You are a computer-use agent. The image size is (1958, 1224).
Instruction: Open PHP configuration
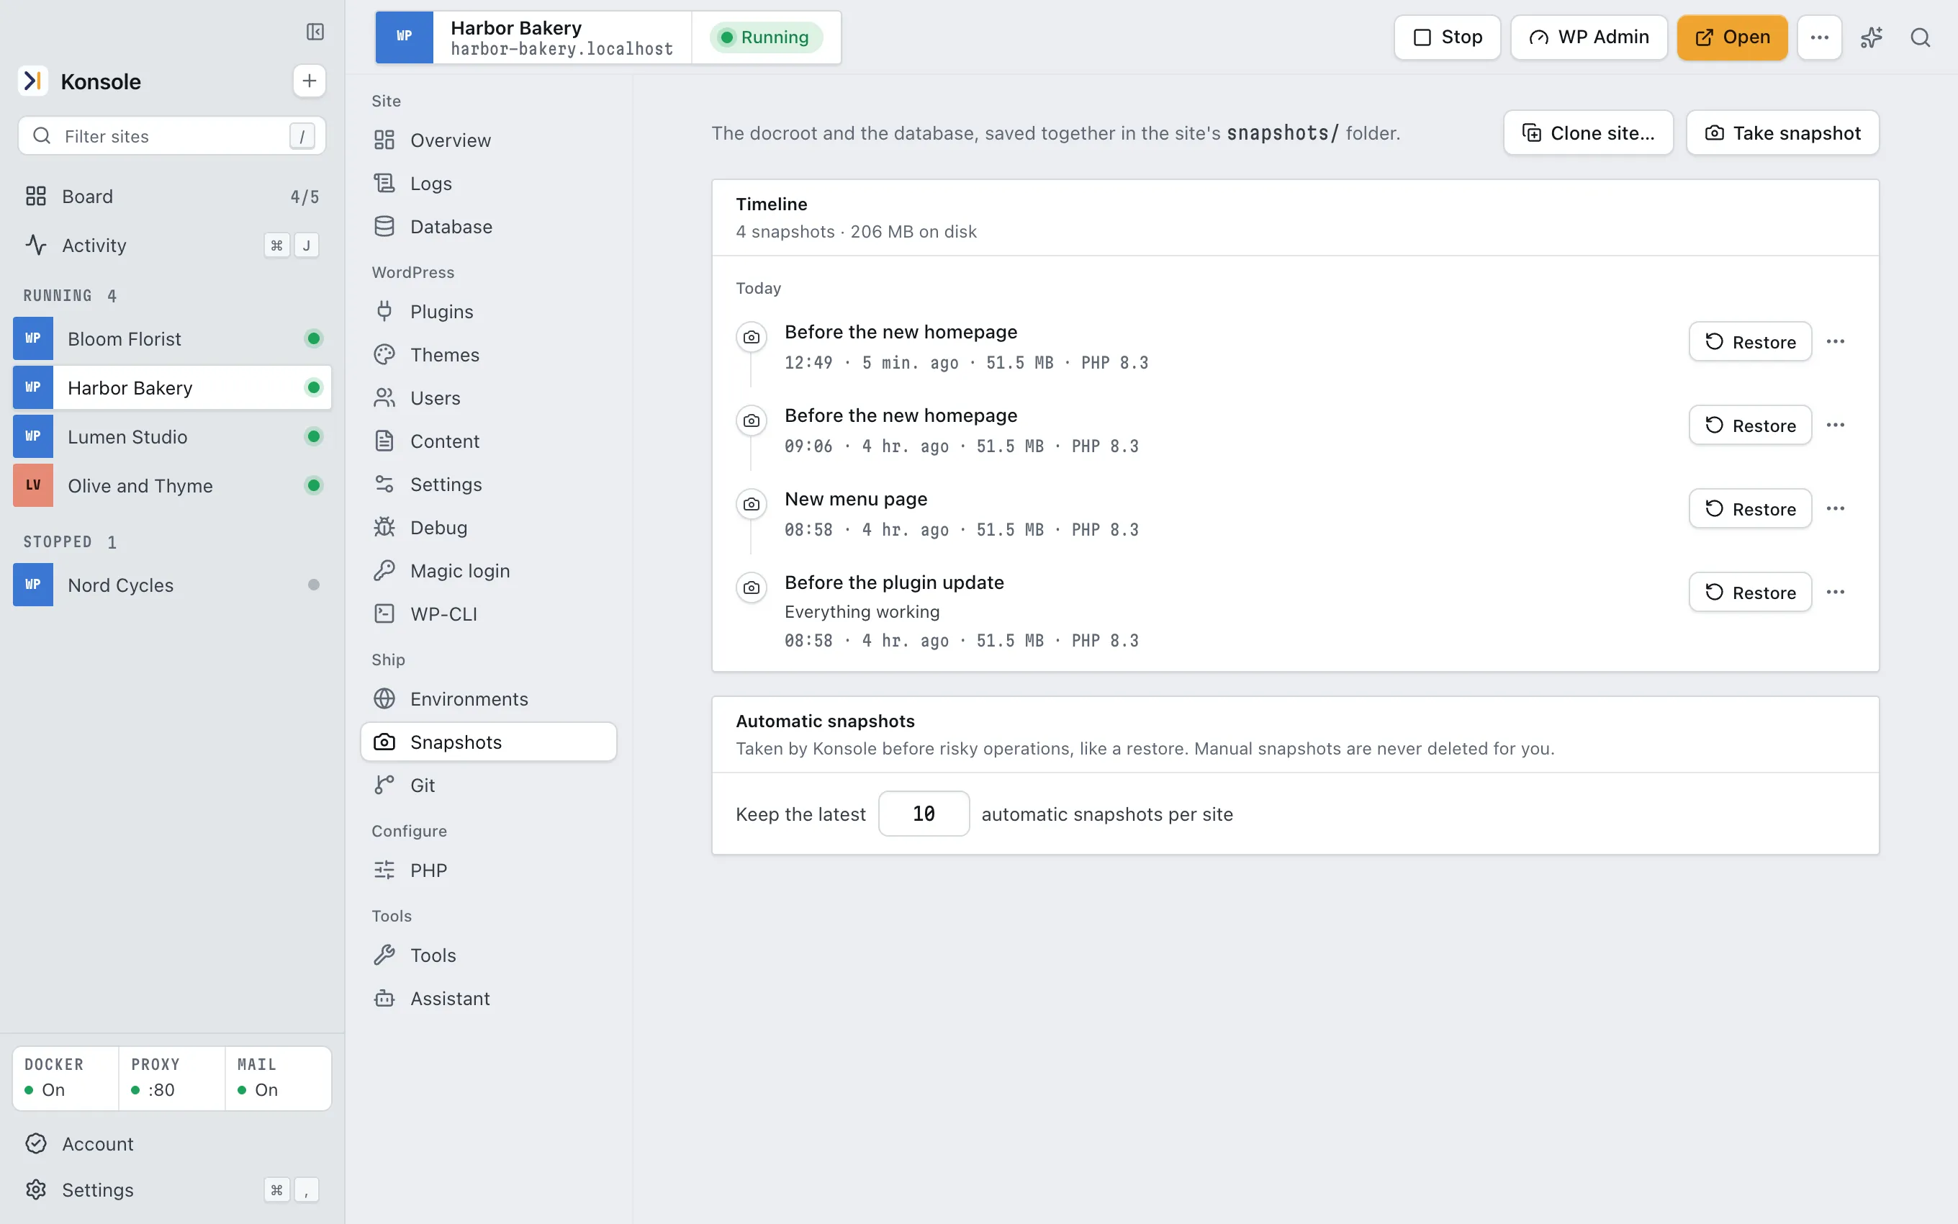(x=488, y=870)
